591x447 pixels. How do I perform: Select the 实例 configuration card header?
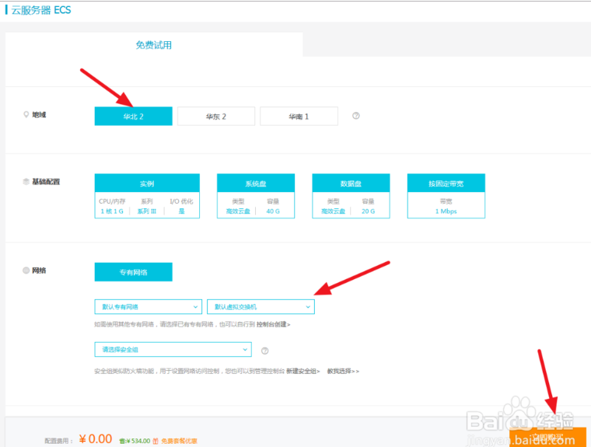click(147, 183)
